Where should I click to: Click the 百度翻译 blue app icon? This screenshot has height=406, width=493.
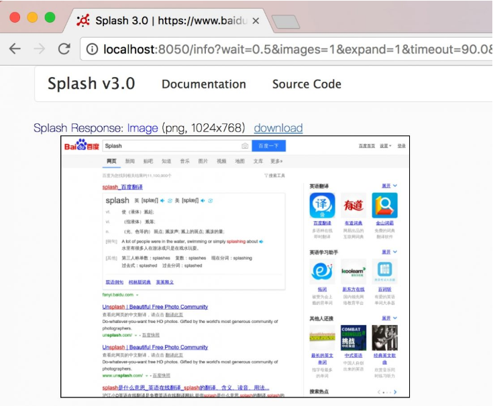322,206
